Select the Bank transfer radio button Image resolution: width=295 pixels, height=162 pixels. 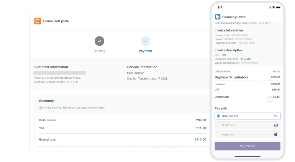(x=219, y=116)
